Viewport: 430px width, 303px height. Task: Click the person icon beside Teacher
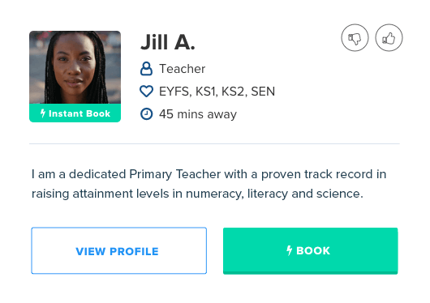tap(146, 69)
